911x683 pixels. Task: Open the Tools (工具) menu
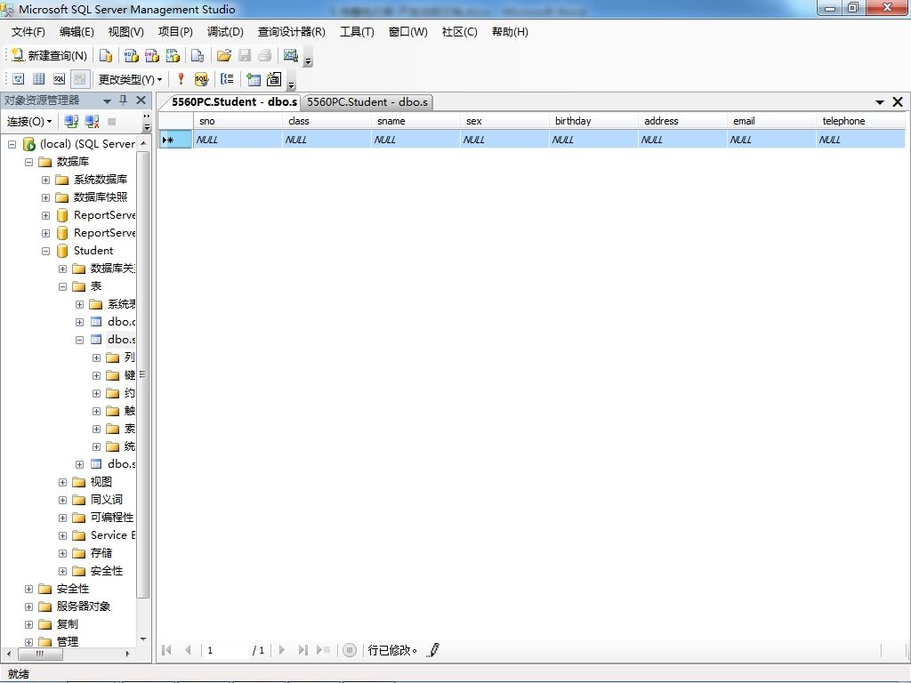357,32
